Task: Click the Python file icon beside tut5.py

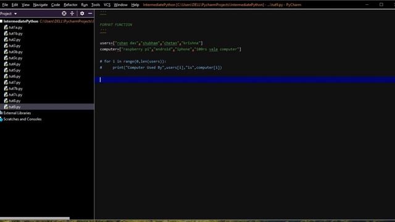Action: pyautogui.click(x=6, y=70)
